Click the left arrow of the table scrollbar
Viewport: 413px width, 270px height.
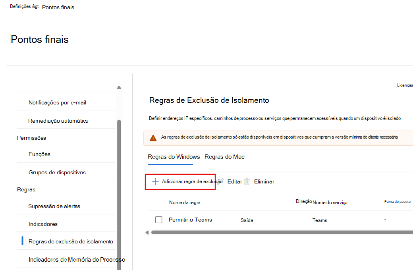click(147, 232)
